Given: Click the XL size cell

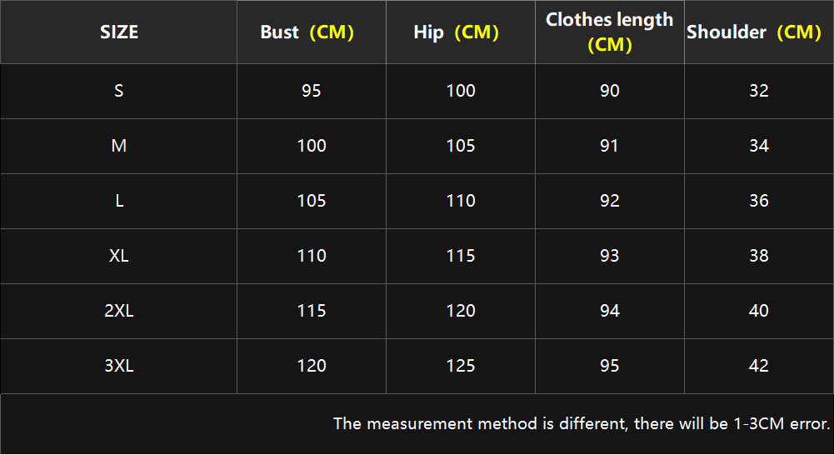Looking at the screenshot, I should (118, 256).
